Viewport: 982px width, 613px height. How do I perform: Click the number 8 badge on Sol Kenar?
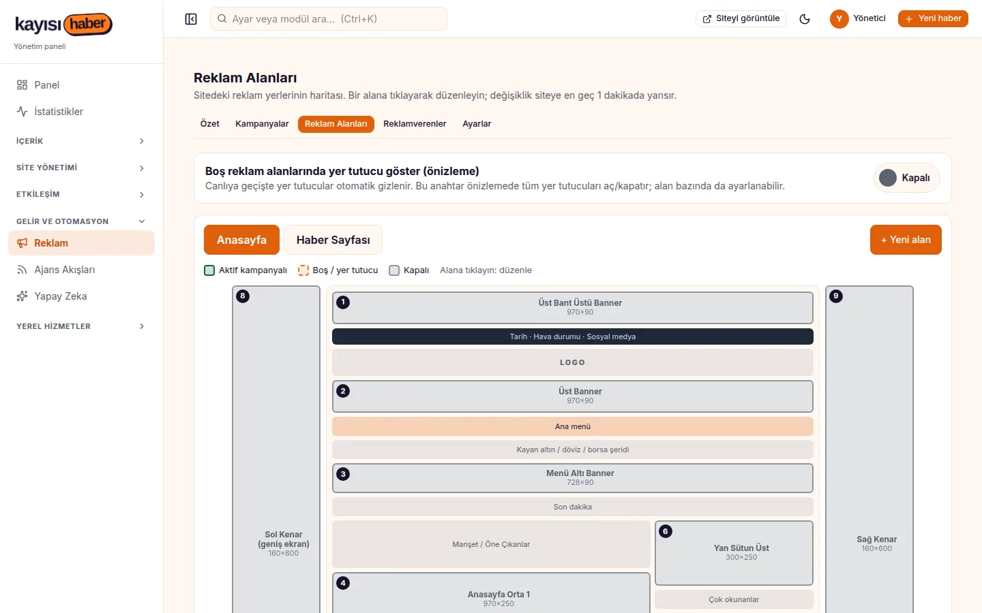pos(243,296)
